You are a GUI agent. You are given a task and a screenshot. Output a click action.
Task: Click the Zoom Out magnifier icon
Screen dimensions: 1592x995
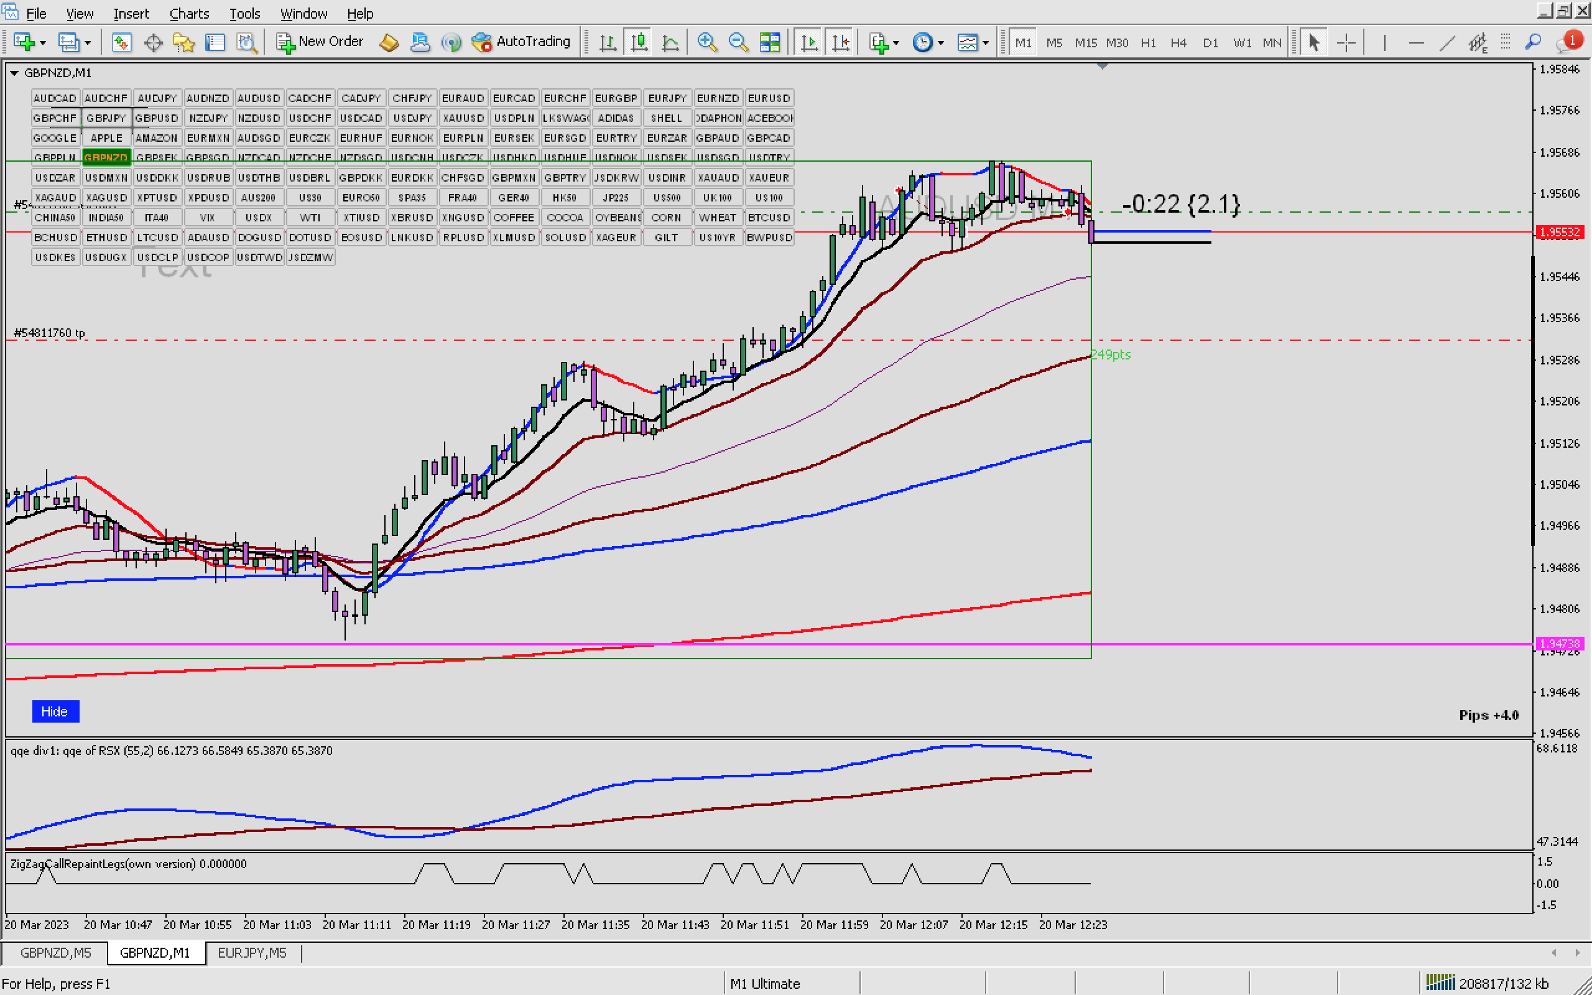[x=738, y=43]
